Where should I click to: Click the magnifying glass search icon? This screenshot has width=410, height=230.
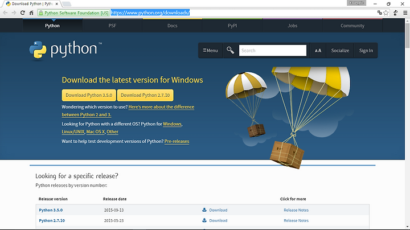coord(231,50)
